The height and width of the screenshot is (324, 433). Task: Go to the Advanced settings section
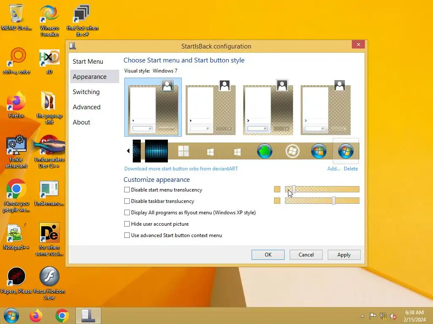click(86, 107)
